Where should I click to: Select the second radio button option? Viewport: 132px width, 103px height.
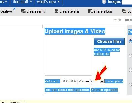[x=130, y=55]
